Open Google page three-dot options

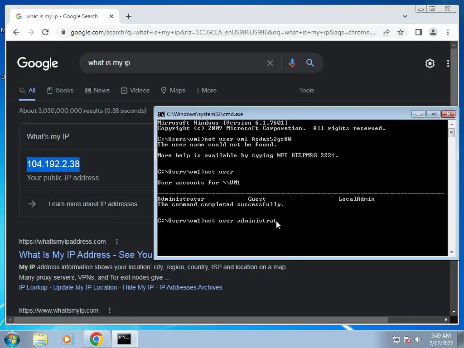(x=448, y=63)
